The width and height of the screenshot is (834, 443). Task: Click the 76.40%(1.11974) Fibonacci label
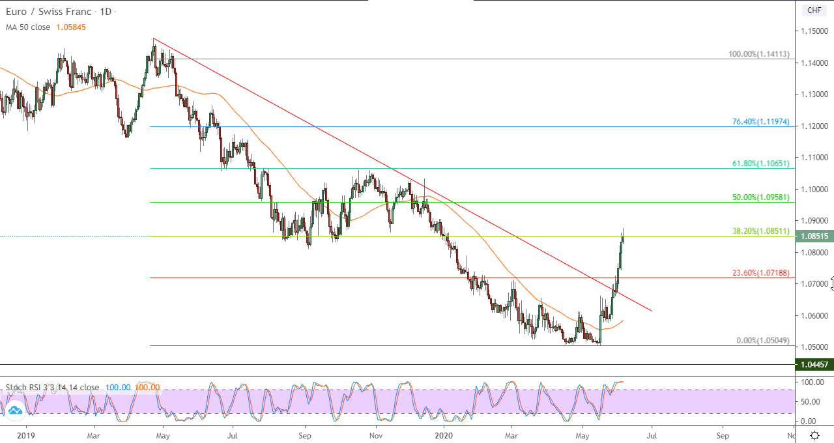pos(761,122)
